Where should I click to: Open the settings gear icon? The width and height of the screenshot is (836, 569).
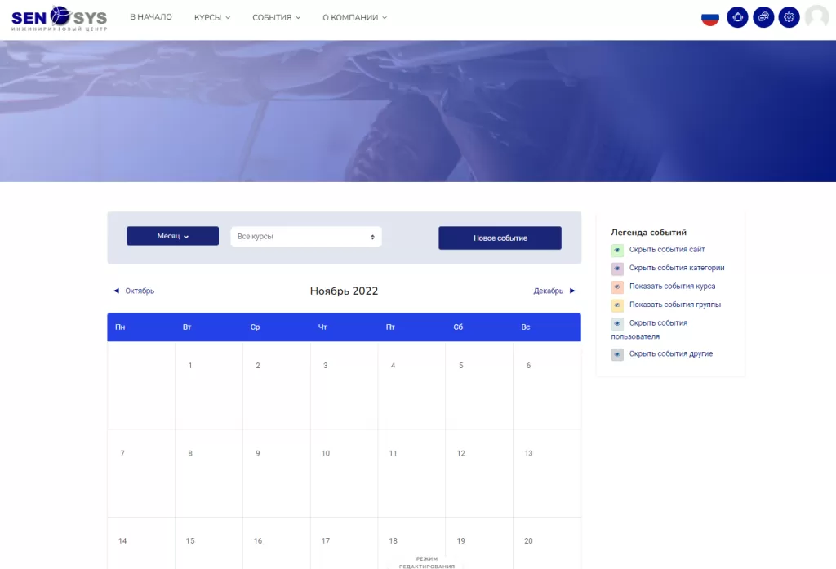pyautogui.click(x=789, y=17)
